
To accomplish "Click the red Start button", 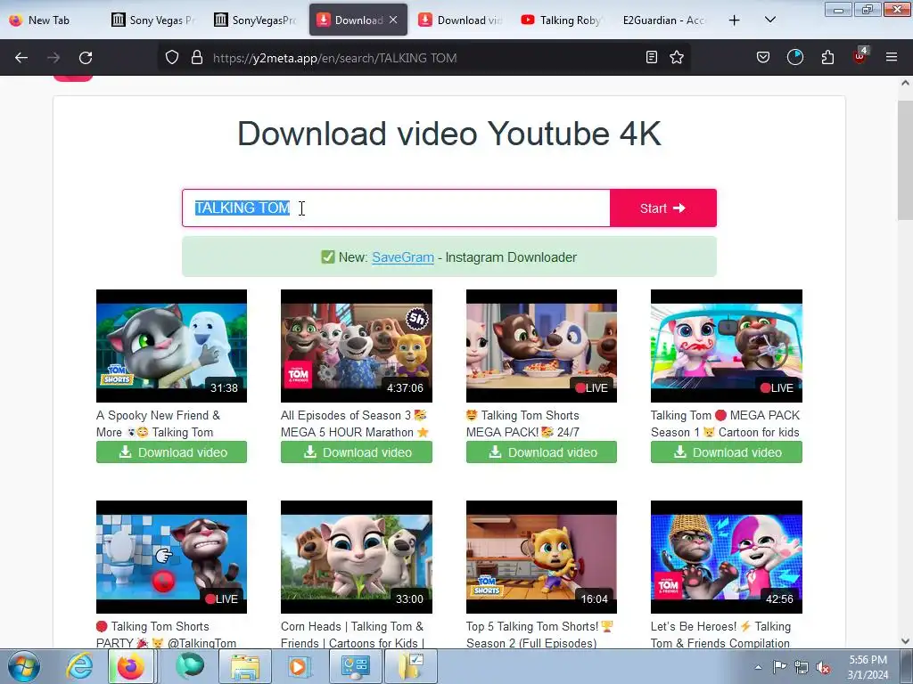I will coord(663,208).
